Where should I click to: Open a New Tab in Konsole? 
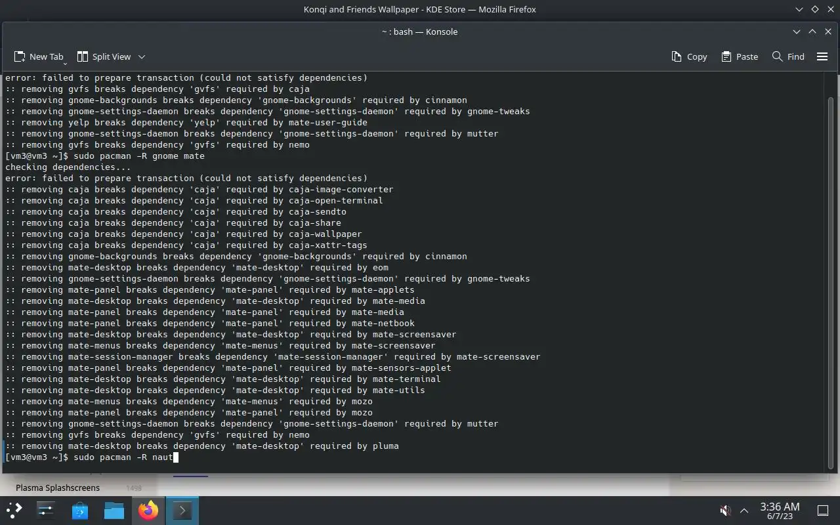pyautogui.click(x=39, y=56)
